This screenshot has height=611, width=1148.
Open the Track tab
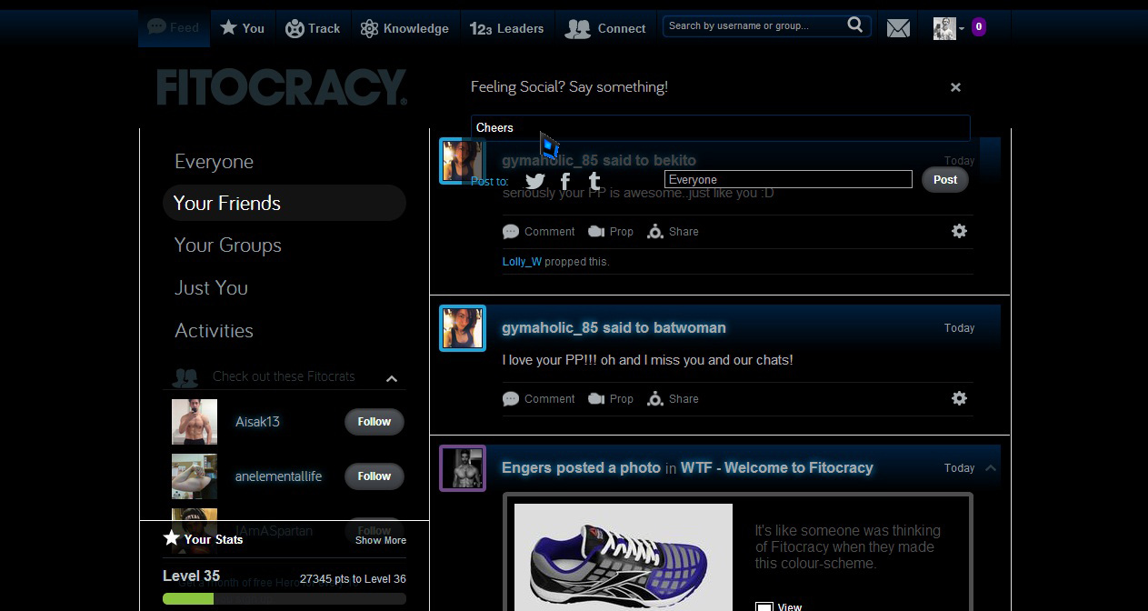point(313,28)
